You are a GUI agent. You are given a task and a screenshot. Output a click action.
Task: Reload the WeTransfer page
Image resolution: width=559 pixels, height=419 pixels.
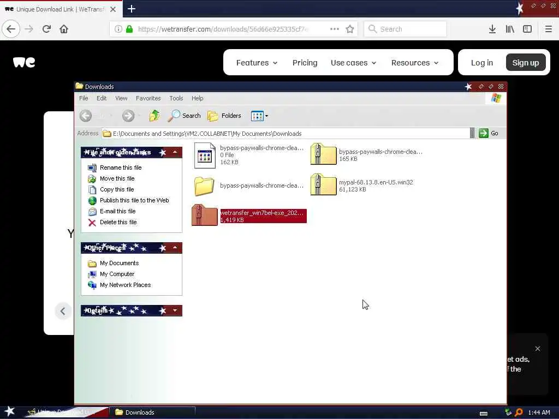point(46,29)
